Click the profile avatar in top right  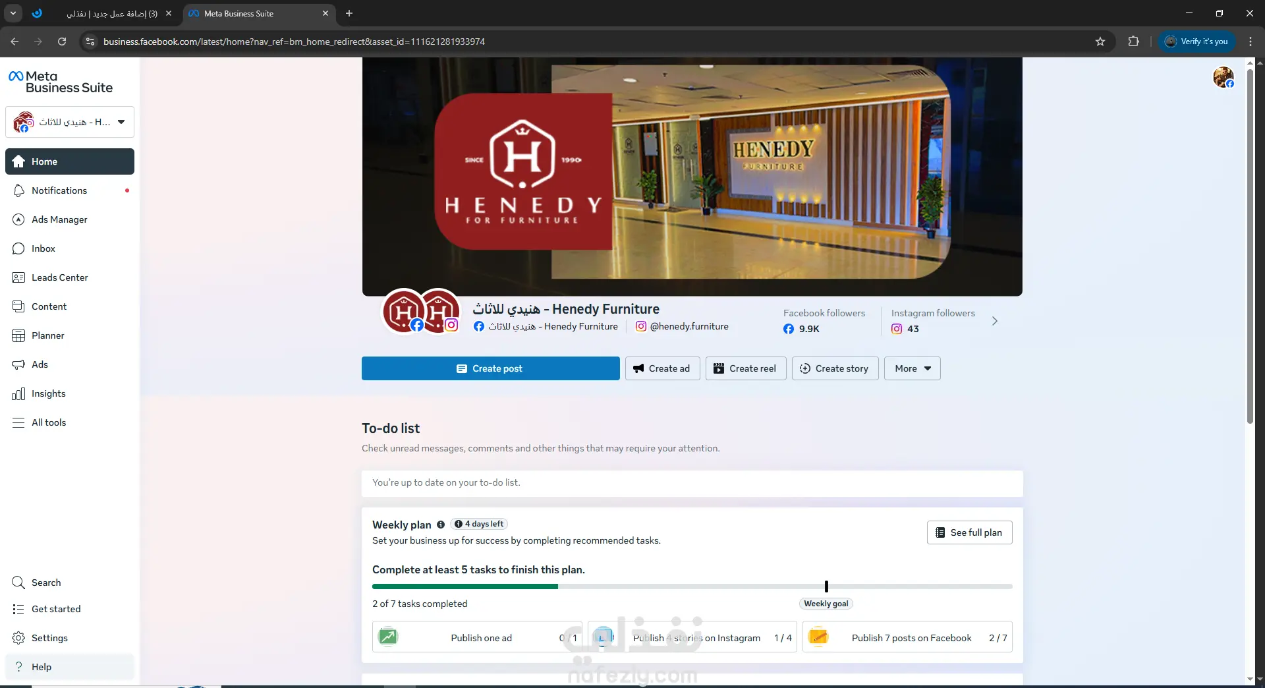(1223, 77)
